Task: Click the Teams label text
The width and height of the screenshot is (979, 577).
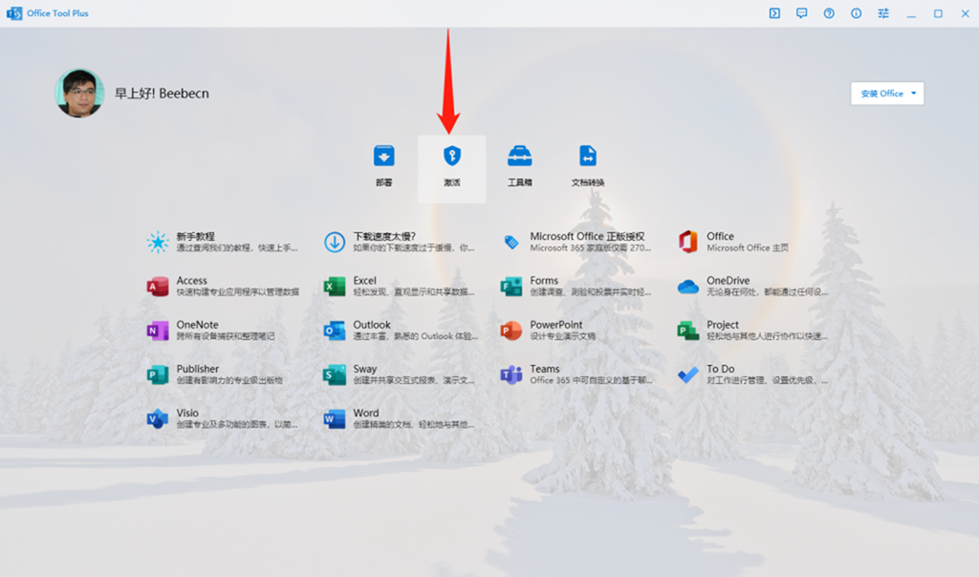Action: coord(544,370)
